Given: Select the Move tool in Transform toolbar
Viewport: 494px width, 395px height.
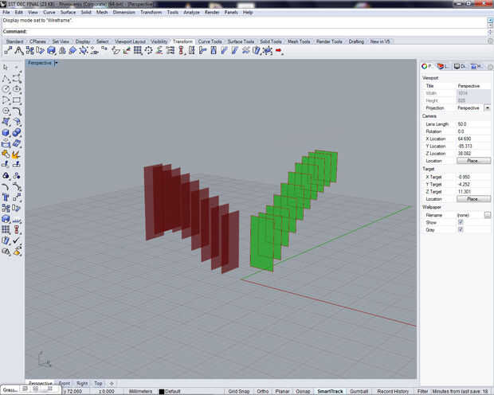Looking at the screenshot, I should point(8,50).
